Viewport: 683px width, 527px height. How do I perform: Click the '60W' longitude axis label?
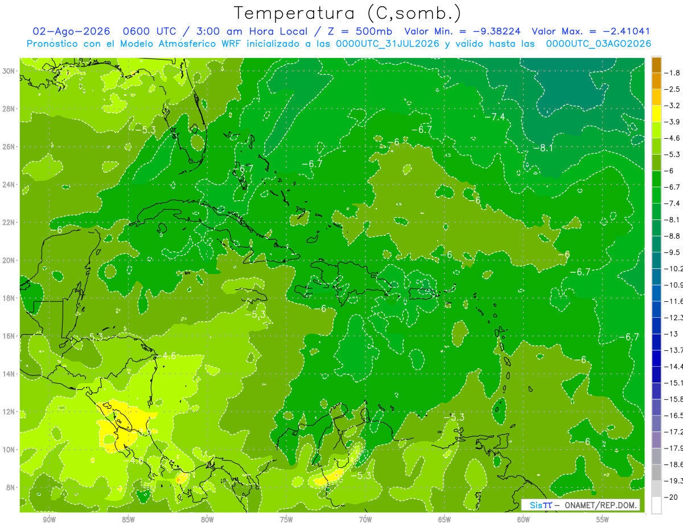point(524,520)
